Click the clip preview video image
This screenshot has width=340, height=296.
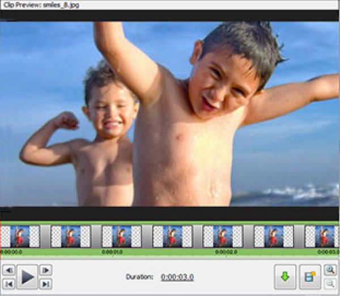coord(170,113)
